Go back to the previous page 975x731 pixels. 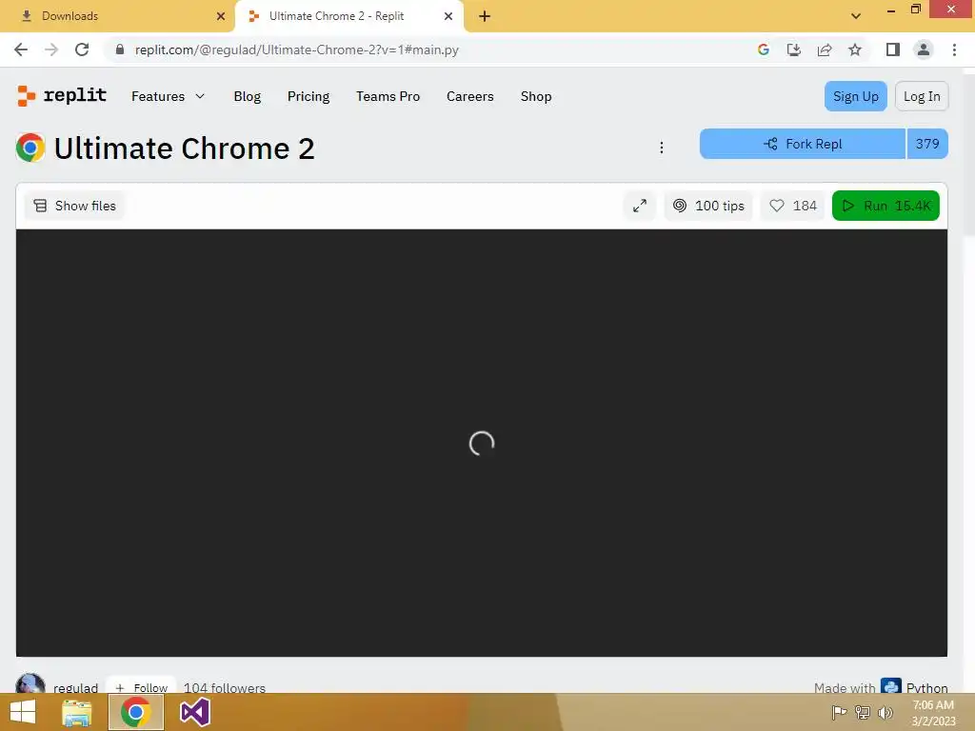pos(21,49)
